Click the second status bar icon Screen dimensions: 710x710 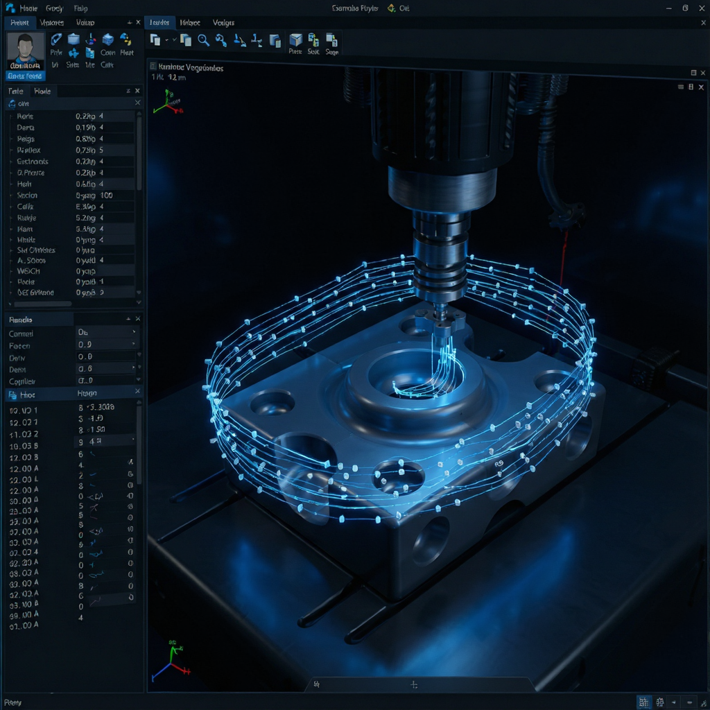click(x=660, y=702)
